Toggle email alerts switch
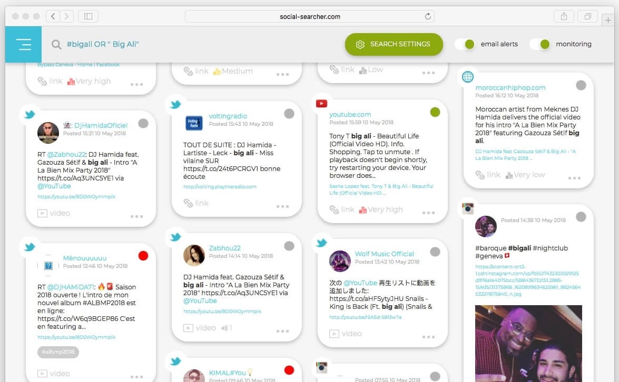619x382 pixels. click(465, 44)
